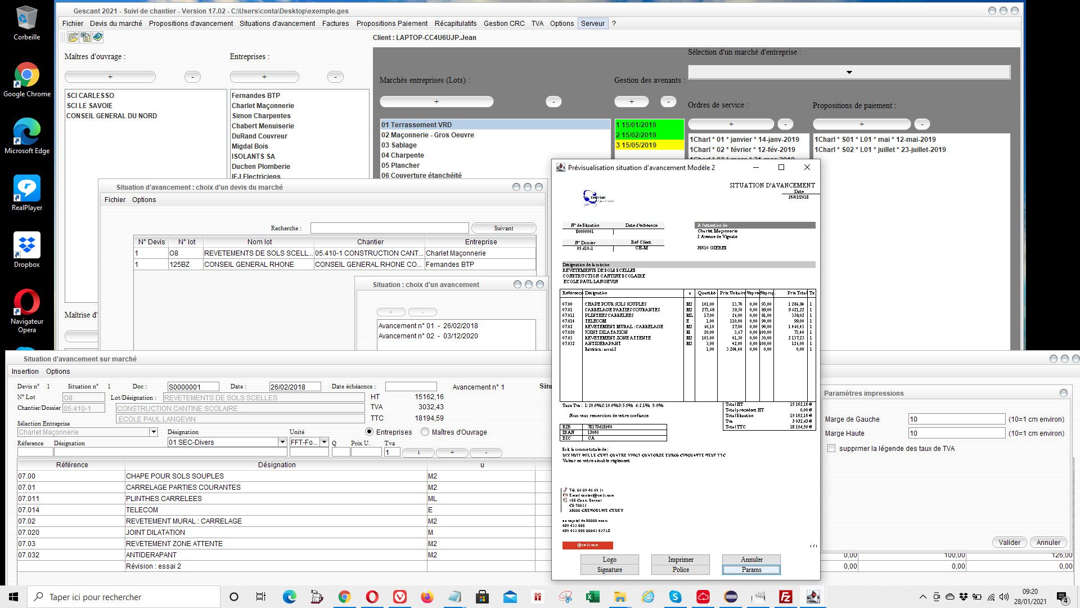This screenshot has width=1080, height=608.
Task: Open the Dropbox desktop shortcut
Action: (26, 251)
